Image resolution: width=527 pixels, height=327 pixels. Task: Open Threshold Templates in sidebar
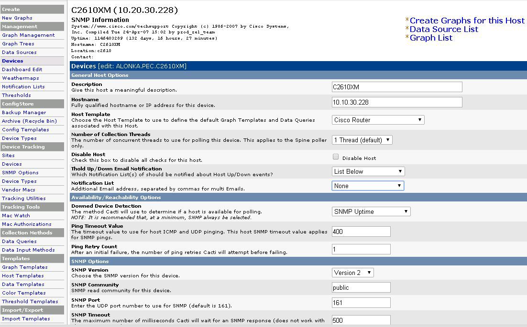30,302
